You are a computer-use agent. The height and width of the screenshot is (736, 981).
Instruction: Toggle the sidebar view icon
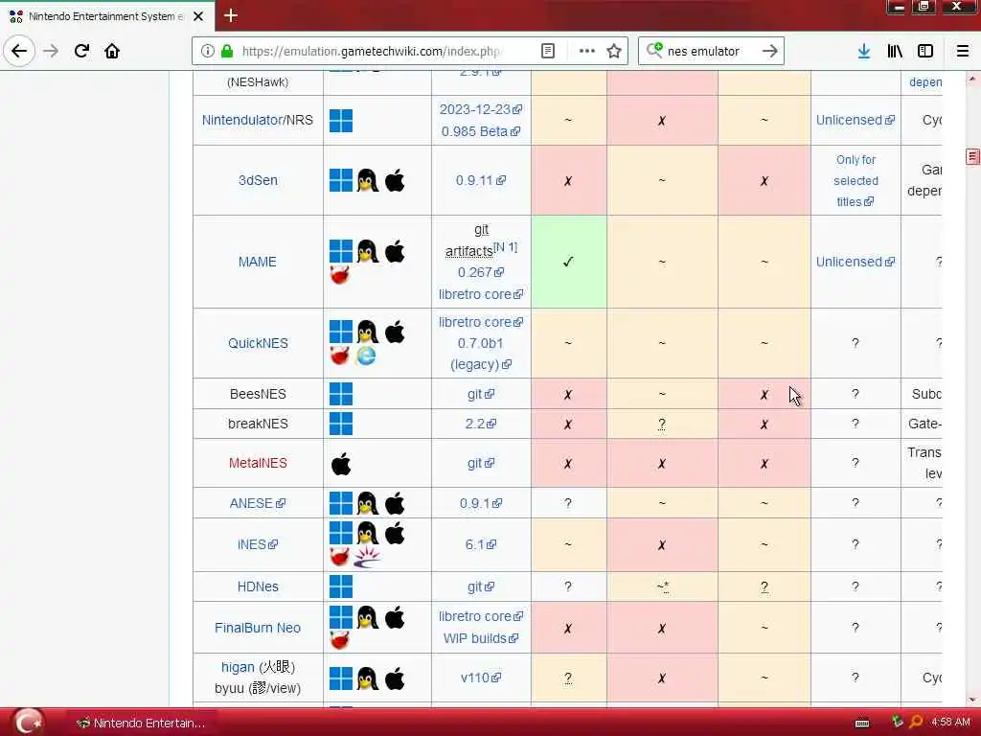[925, 51]
